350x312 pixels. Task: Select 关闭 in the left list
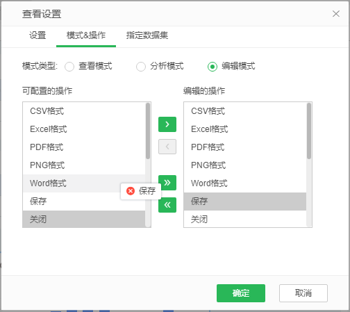coord(84,219)
